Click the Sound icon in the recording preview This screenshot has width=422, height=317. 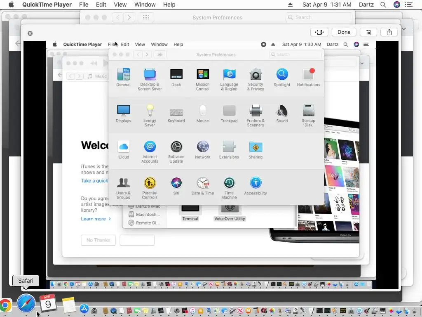(282, 111)
